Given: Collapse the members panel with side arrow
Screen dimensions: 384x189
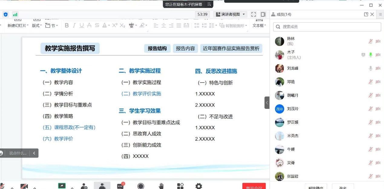Looking at the screenshot, I should (267, 103).
